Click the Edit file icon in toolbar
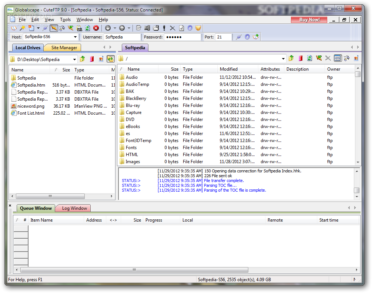This screenshot has height=293, width=372. pos(138,28)
